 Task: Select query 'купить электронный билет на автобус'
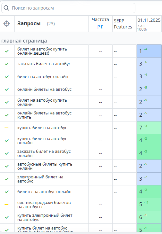tap(45, 217)
